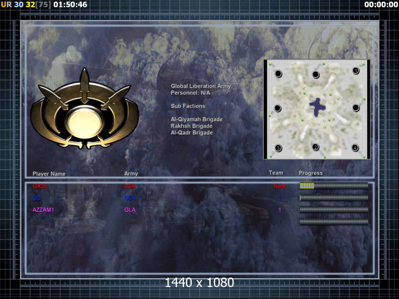Viewport: 399px width, 299px height.
Task: Click the GLA faction emblem
Action: [x=84, y=109]
